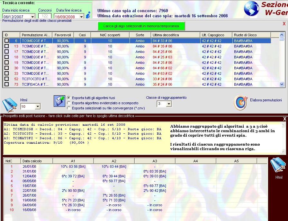Close the Prospetto esiti panel with white X
This screenshot has height=221, width=288.
point(284,119)
